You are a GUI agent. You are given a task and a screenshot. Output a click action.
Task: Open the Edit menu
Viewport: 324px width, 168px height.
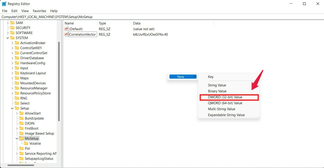pos(14,11)
